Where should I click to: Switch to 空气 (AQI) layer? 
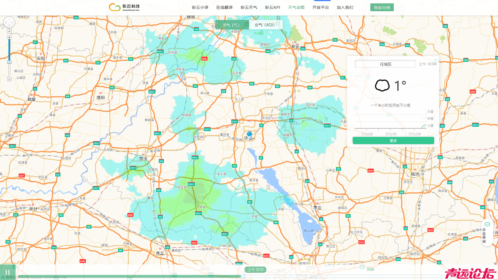(x=265, y=25)
